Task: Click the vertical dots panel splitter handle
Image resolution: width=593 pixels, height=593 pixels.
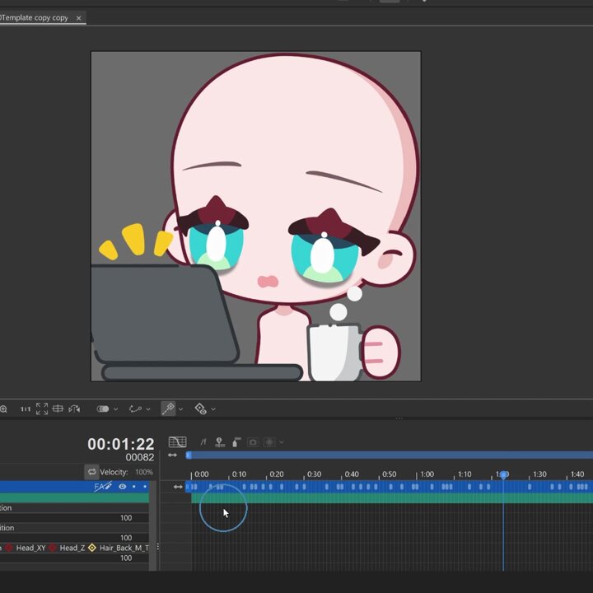Action: (x=157, y=547)
